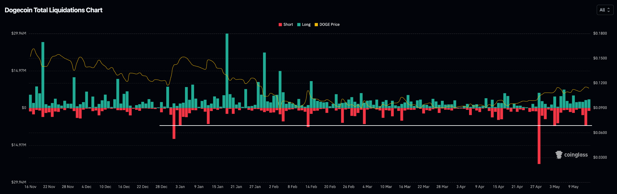Screen dimensions: 617x194
Task: Click the tallest green bar near 21 Jan
Action: (x=227, y=71)
